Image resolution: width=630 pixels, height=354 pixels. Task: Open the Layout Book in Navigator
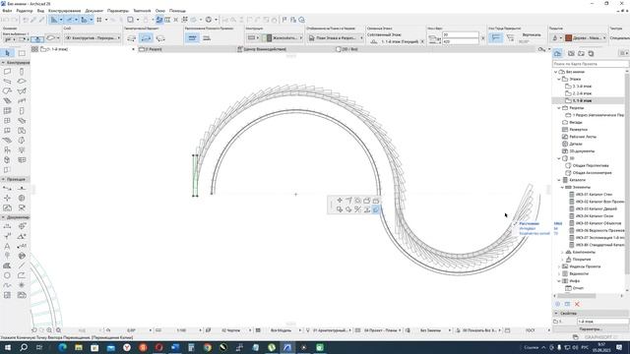[581, 53]
